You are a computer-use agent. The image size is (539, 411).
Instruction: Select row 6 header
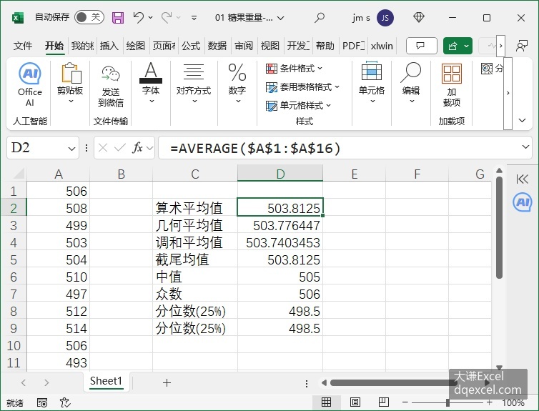click(x=14, y=277)
